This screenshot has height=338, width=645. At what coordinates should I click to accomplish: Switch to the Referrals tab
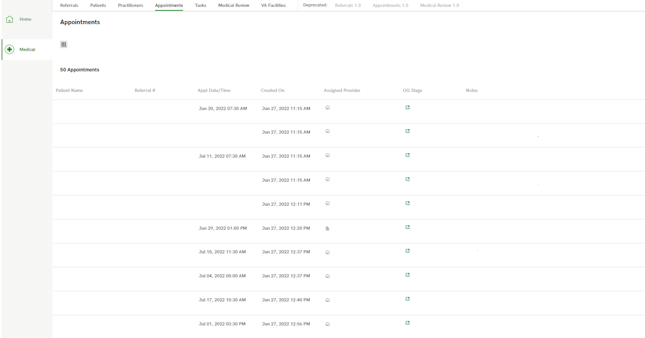69,6
